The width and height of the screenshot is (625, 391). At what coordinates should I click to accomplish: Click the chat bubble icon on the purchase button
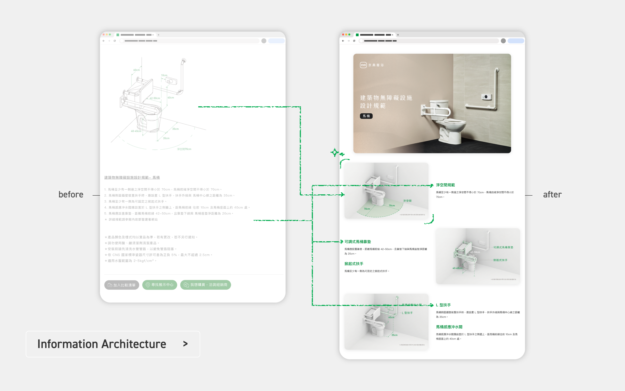point(186,285)
